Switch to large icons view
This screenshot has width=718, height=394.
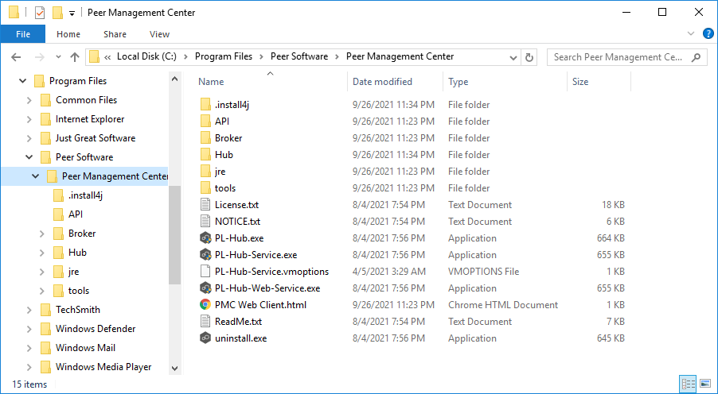click(x=704, y=384)
